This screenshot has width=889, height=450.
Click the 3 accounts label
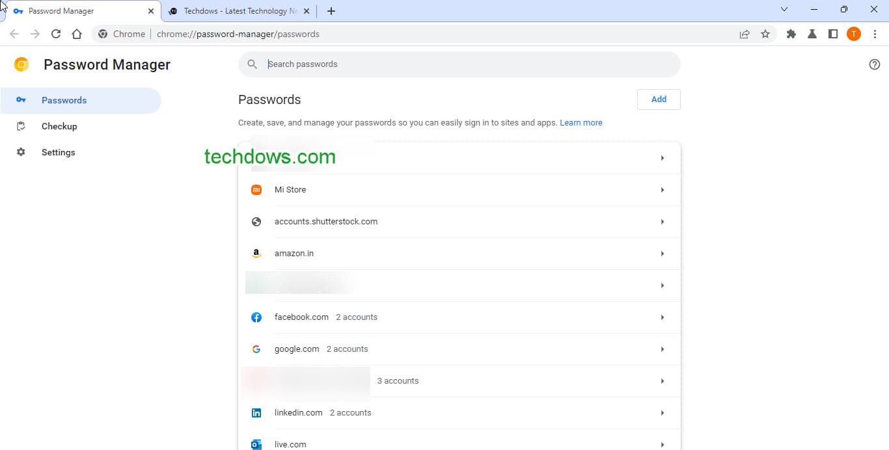[x=398, y=381]
